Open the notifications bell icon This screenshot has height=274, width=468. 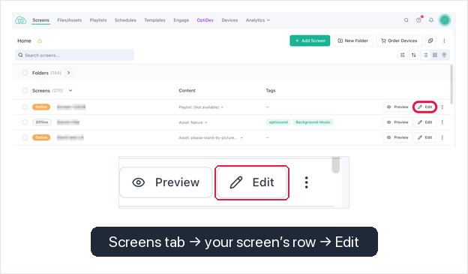(x=431, y=20)
